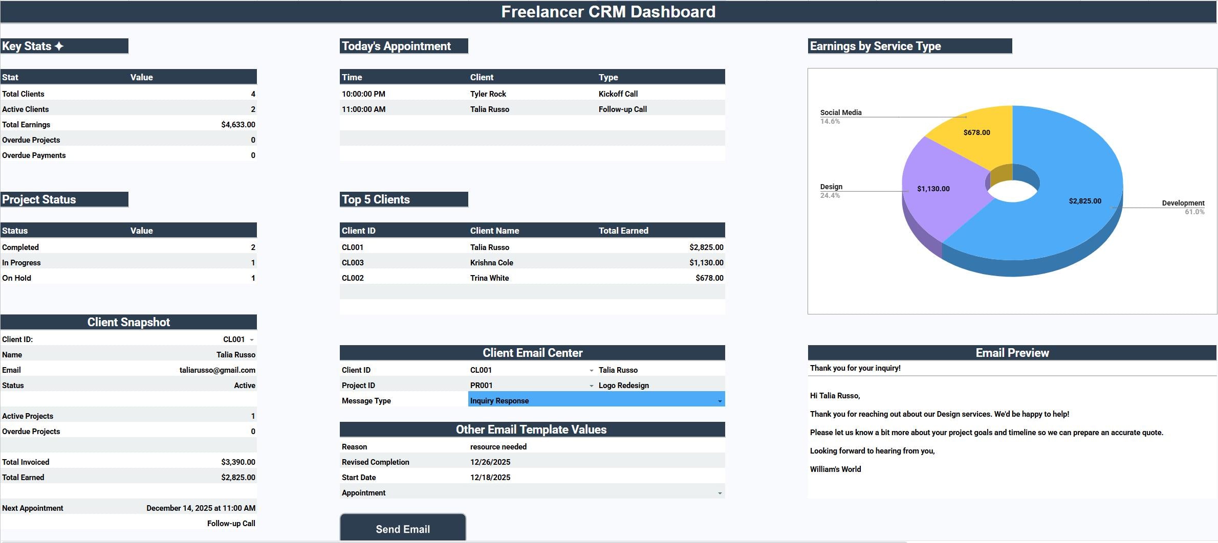The height and width of the screenshot is (543, 1218).
Task: Click the Revised Completion date 12/26/2025
Action: (x=490, y=462)
